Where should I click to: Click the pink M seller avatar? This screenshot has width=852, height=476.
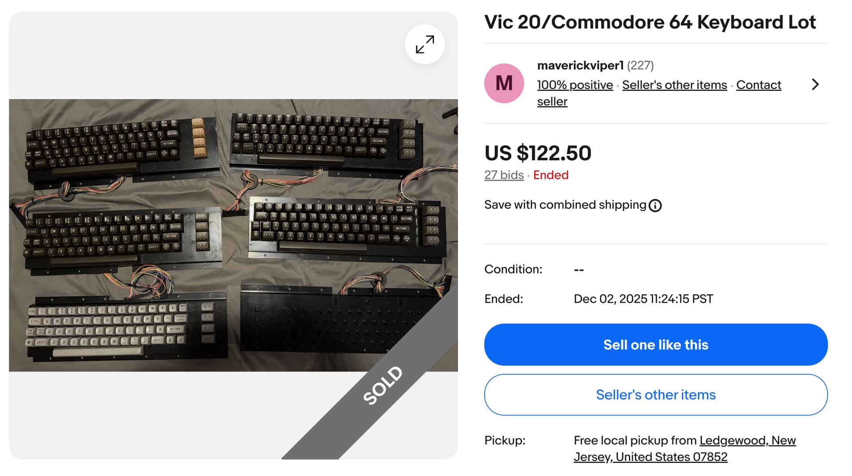pyautogui.click(x=504, y=83)
